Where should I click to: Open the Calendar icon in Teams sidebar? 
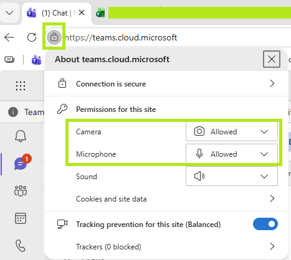[x=21, y=218]
